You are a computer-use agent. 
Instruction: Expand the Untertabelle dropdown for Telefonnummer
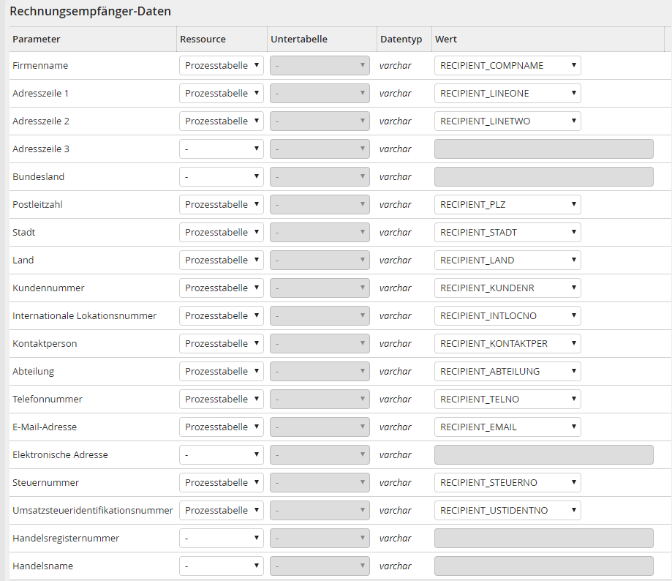(x=320, y=400)
